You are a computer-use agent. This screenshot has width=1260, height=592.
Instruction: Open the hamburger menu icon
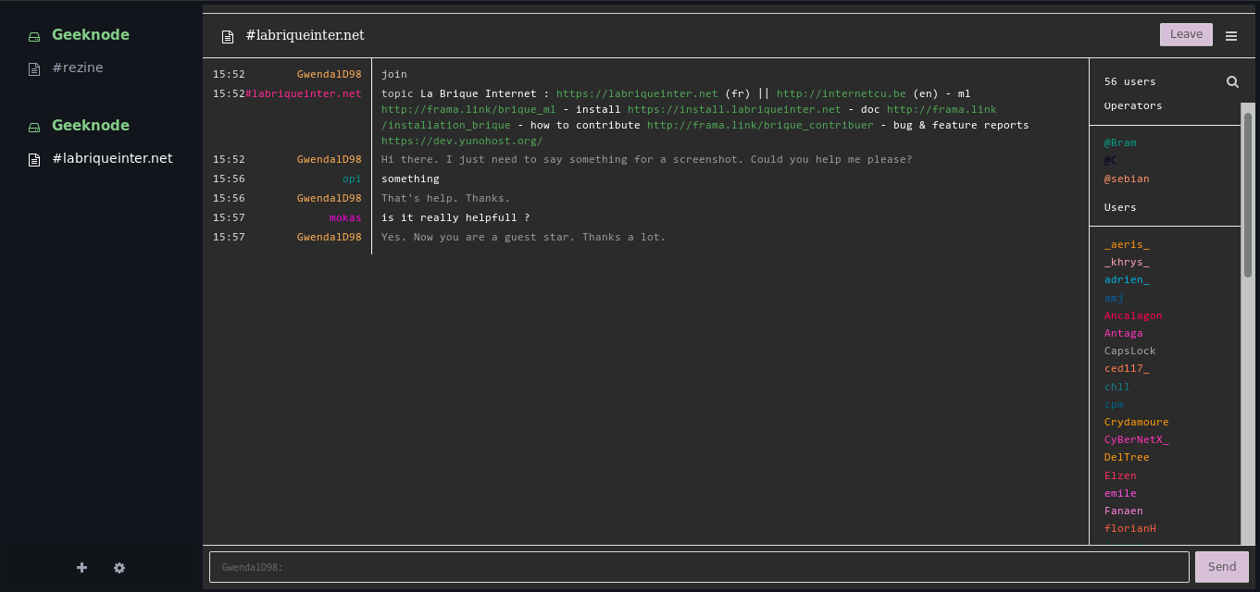click(x=1231, y=35)
